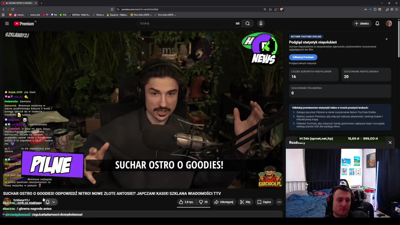Image resolution: width=400 pixels, height=225 pixels.
Task: Open the VPN shield icon in toolbar
Action: (392, 9)
